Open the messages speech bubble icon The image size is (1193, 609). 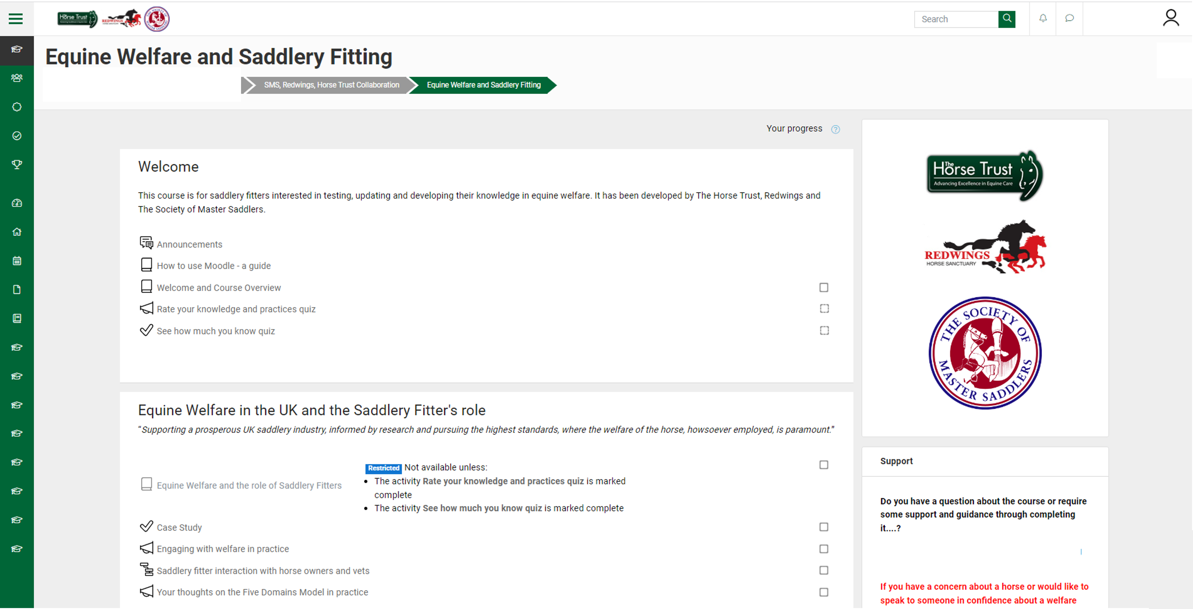click(1069, 18)
